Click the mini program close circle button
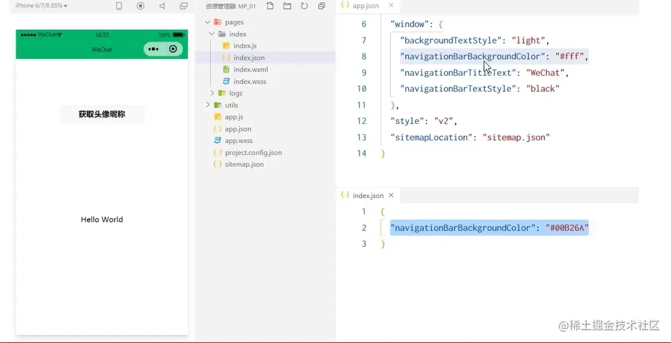The height and width of the screenshot is (343, 671). pyautogui.click(x=173, y=49)
